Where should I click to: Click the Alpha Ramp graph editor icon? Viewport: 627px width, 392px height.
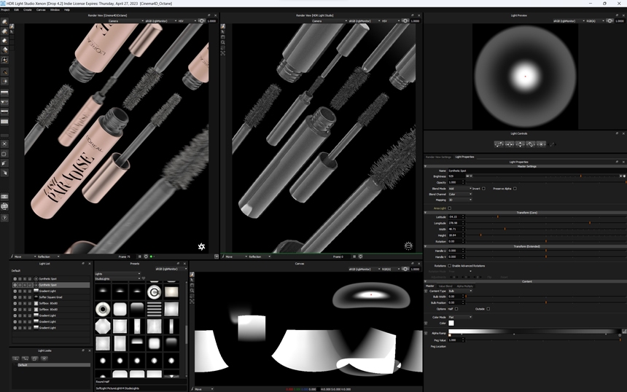pyautogui.click(x=624, y=332)
